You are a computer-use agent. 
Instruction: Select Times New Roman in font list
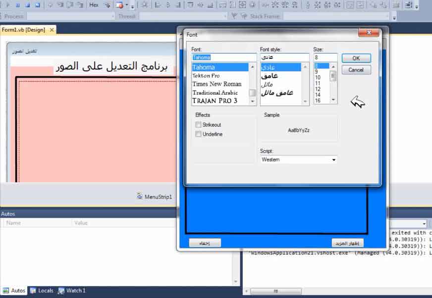pyautogui.click(x=217, y=84)
